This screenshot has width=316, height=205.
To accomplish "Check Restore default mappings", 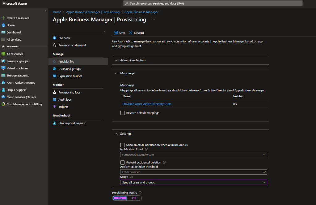I will (122, 113).
